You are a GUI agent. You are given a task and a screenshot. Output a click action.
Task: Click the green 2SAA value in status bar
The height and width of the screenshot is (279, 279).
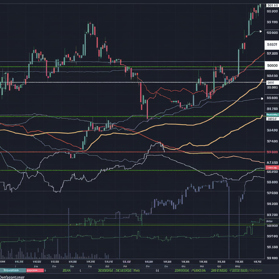tap(67, 270)
